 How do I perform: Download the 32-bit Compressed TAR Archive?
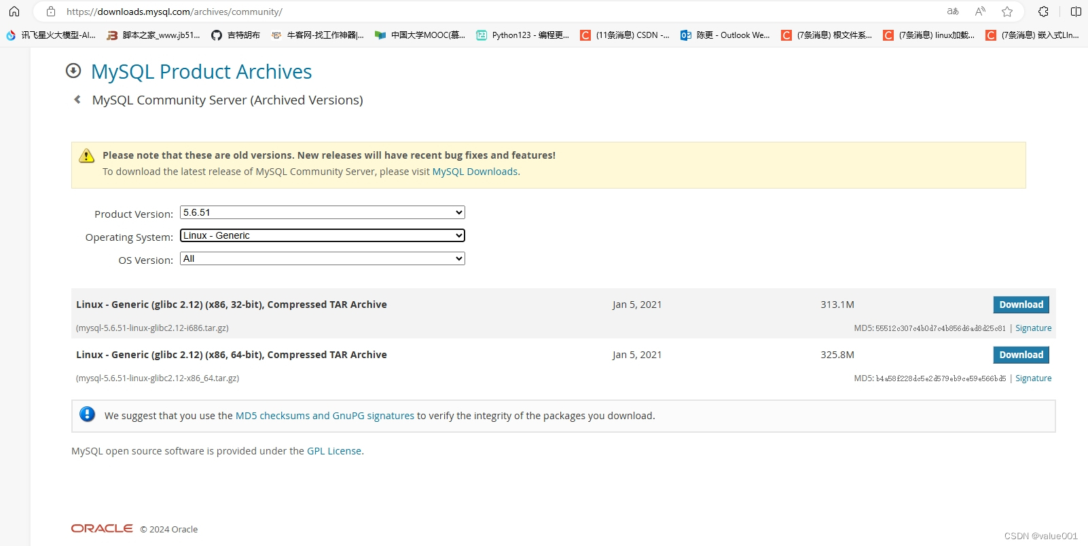[x=1021, y=305]
